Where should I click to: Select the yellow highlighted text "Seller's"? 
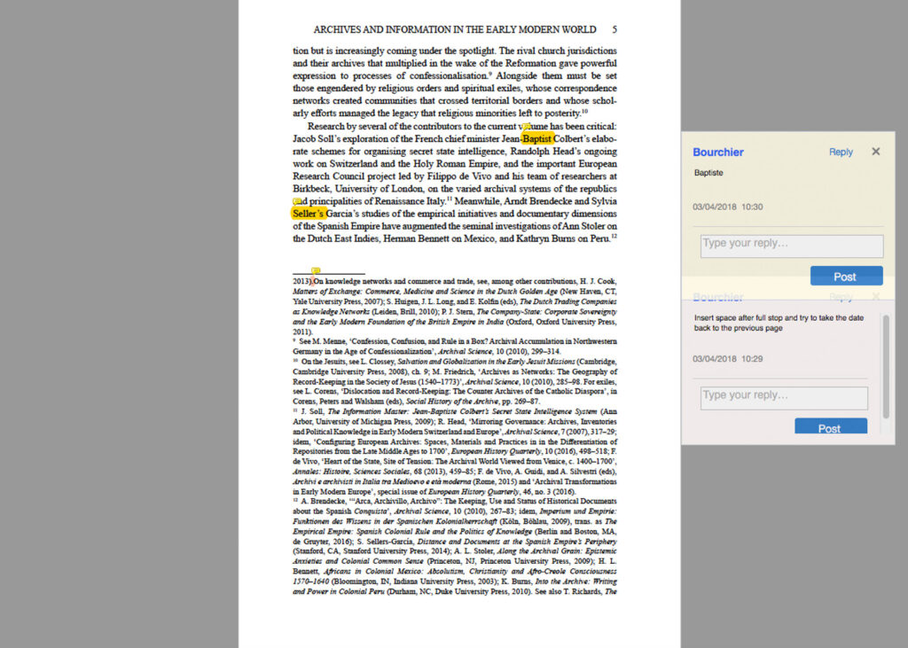[x=309, y=214]
